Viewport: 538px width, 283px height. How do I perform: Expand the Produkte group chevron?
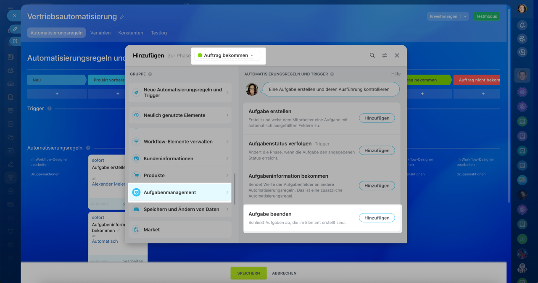click(227, 175)
